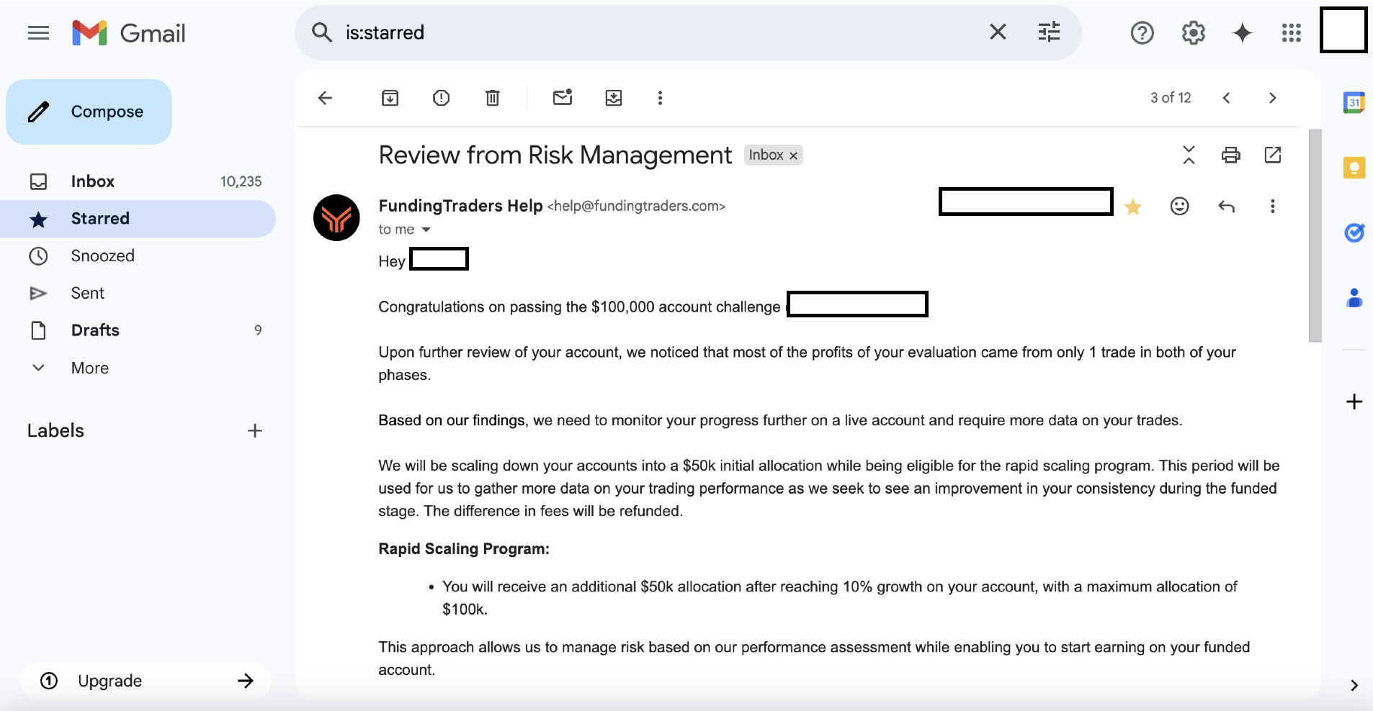Click the reply arrow icon
The height and width of the screenshot is (711, 1373).
(1226, 207)
